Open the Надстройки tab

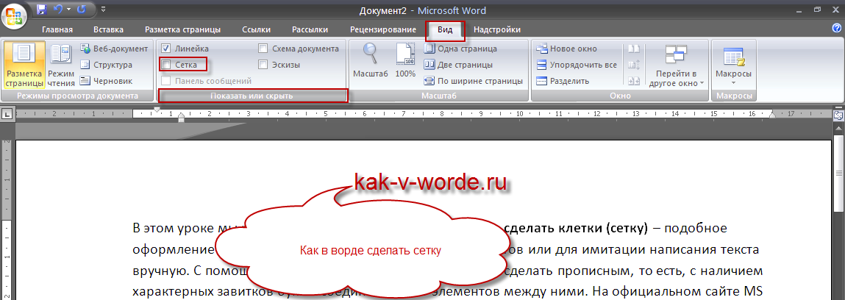click(497, 29)
